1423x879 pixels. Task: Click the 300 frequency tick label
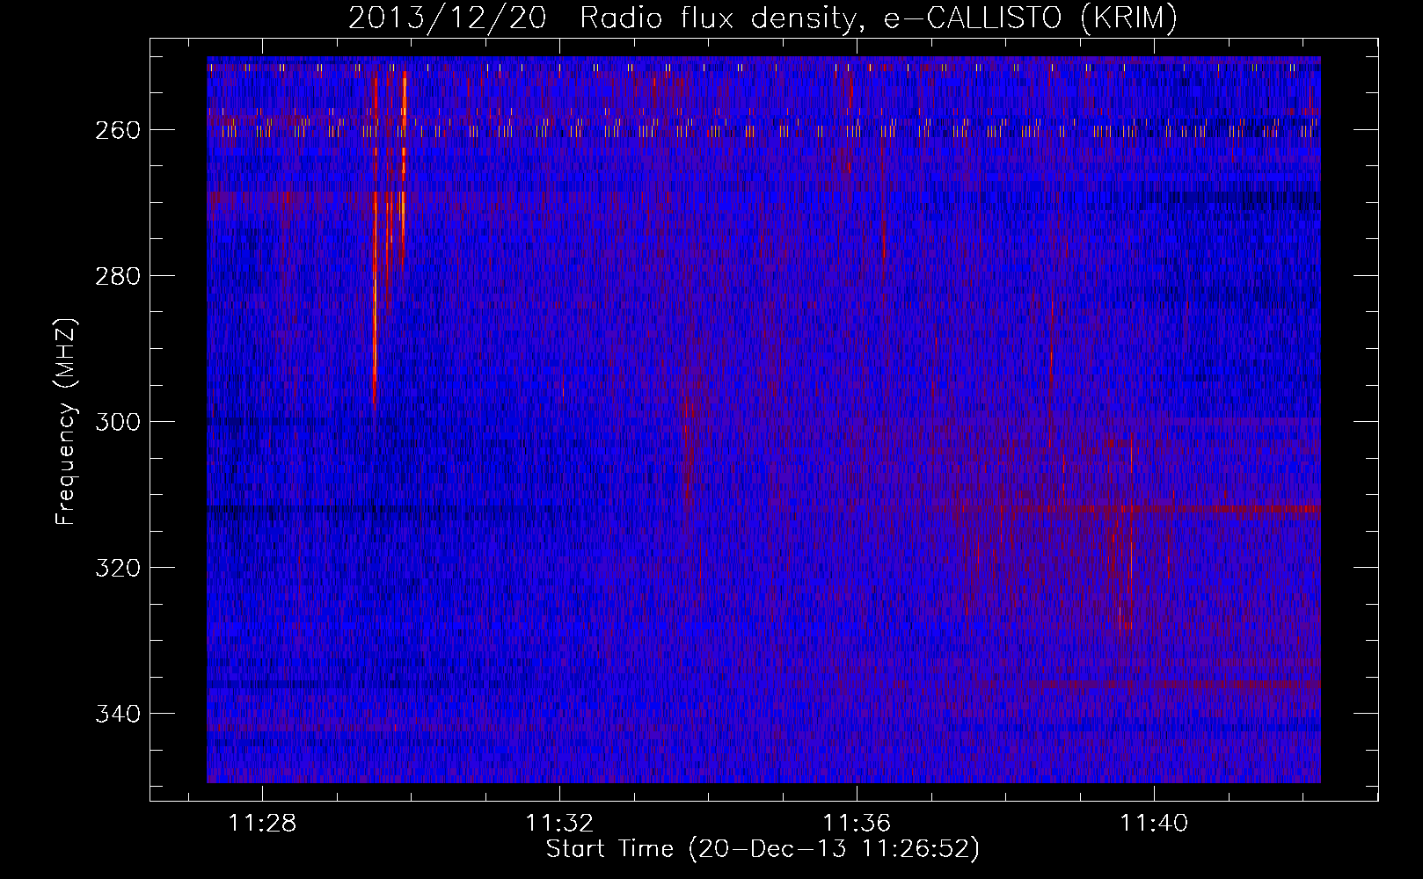[117, 422]
